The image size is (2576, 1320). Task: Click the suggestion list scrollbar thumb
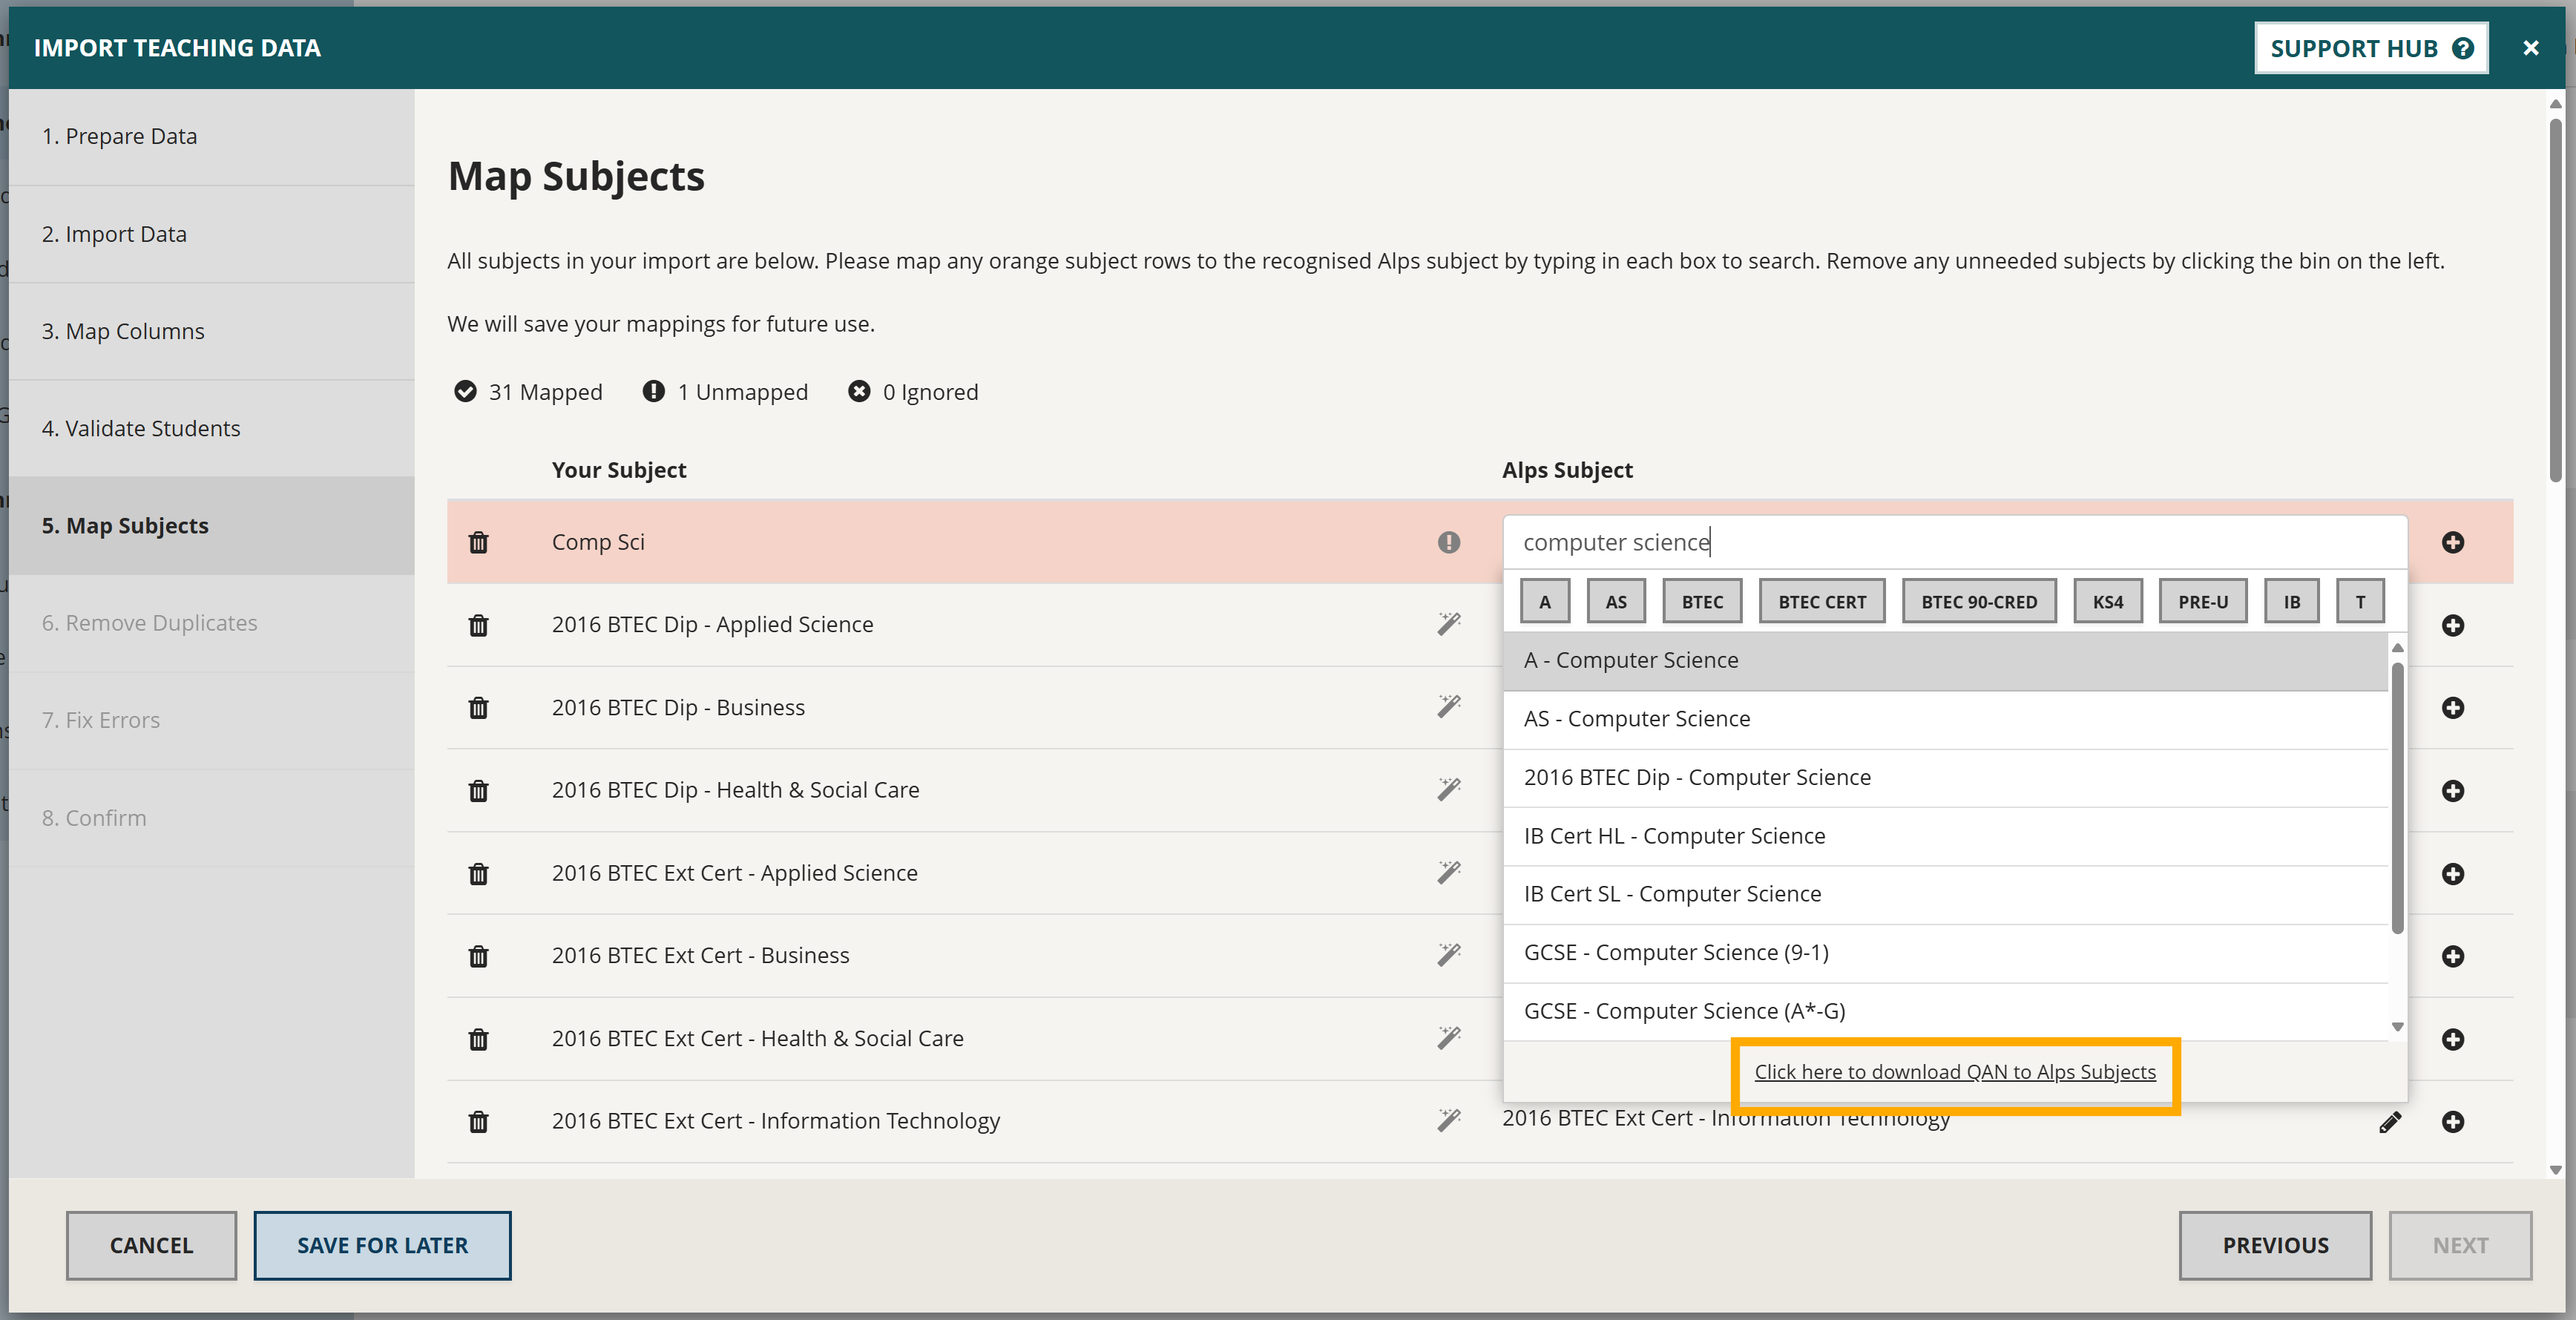coord(2397,797)
